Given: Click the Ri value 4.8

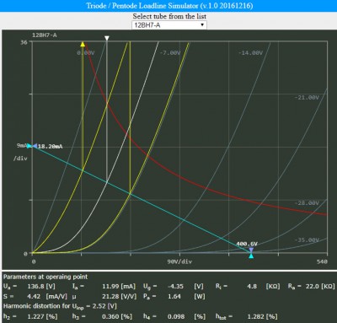Looking at the screenshot, I should 252,287.
